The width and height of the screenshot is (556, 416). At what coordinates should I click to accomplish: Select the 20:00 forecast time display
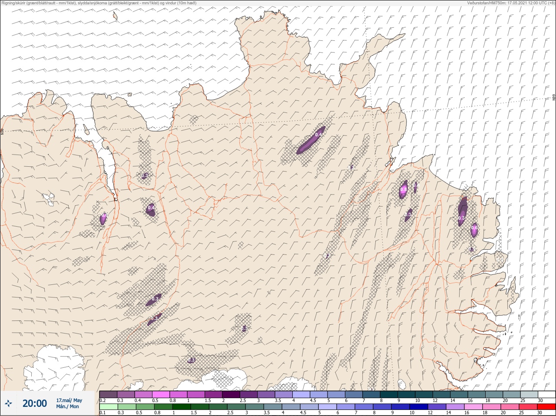click(35, 403)
